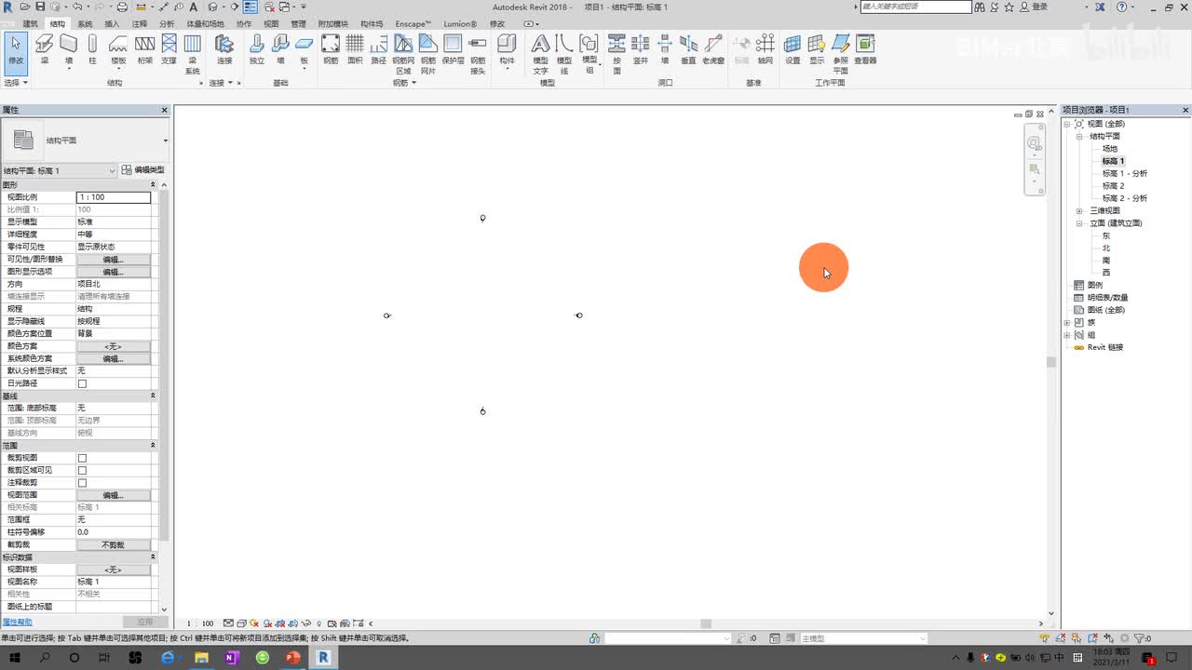This screenshot has width=1192, height=670.
Task: Click the 梁系统 (Beam System) icon
Action: (x=193, y=54)
